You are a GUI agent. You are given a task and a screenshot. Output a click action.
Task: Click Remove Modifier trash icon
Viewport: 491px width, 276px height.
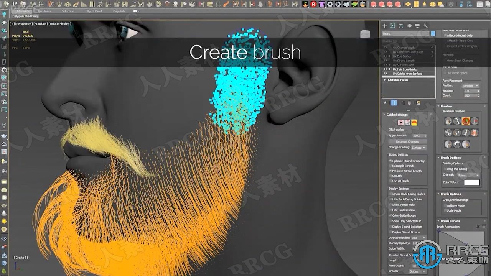[409, 103]
